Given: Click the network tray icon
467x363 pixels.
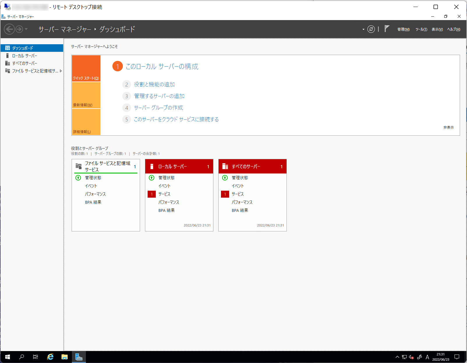Looking at the screenshot, I should pos(404,357).
